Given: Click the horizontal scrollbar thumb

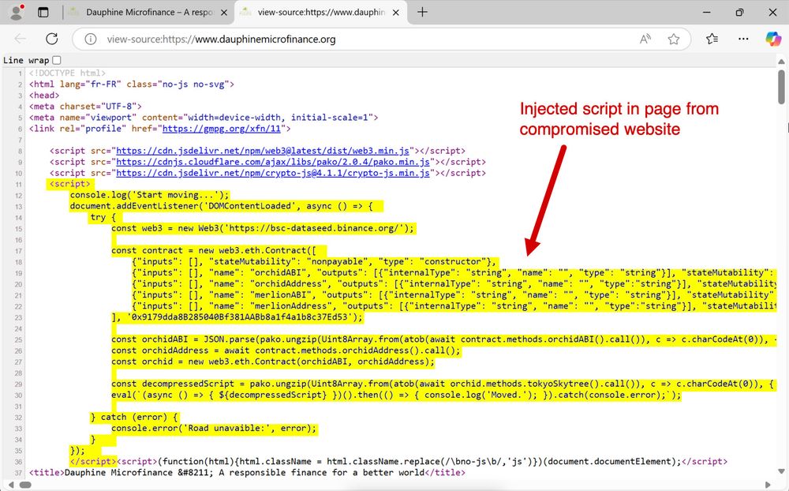Looking at the screenshot, I should 25,485.
